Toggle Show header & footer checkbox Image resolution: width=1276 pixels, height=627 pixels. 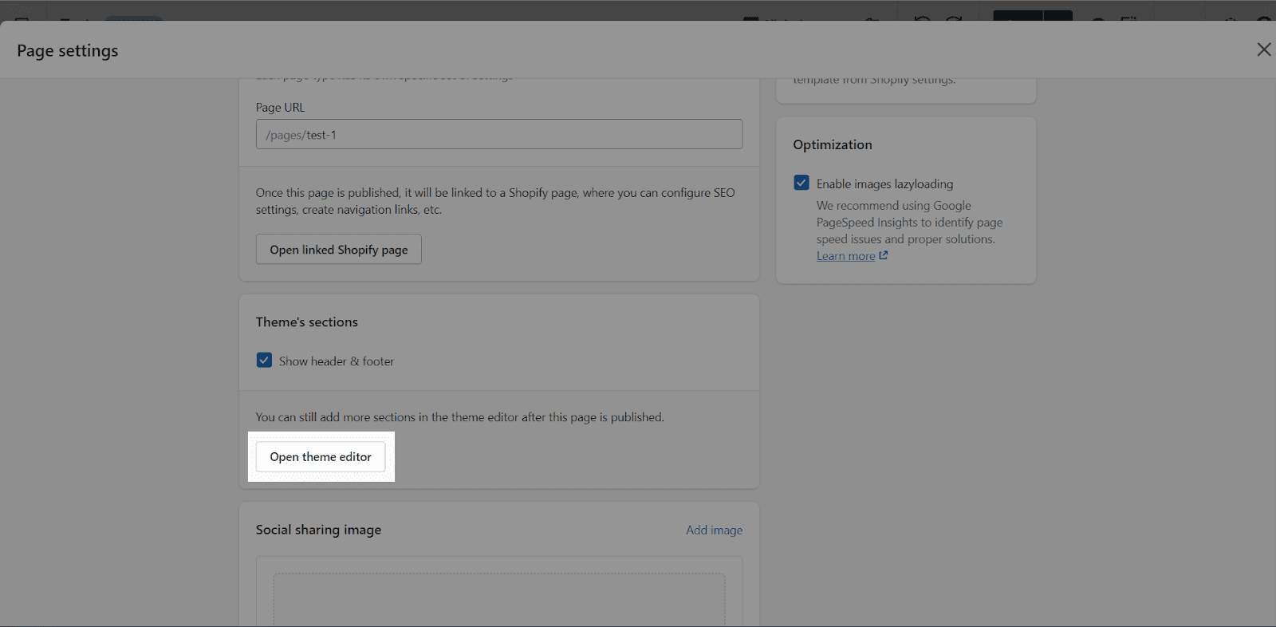click(264, 361)
